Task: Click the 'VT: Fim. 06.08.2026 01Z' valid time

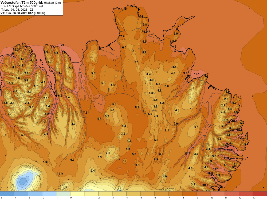Action: [x=17, y=13]
